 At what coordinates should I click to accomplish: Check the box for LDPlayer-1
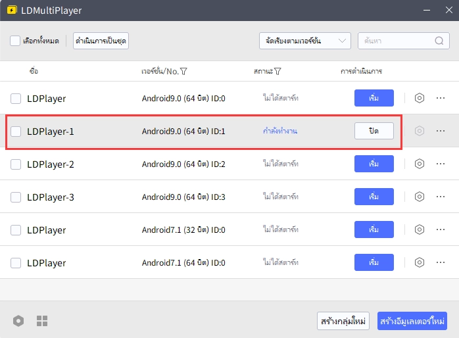(16, 131)
